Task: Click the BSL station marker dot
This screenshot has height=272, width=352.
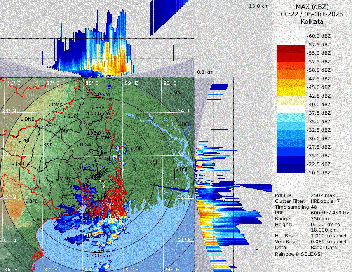Action: [177, 170]
